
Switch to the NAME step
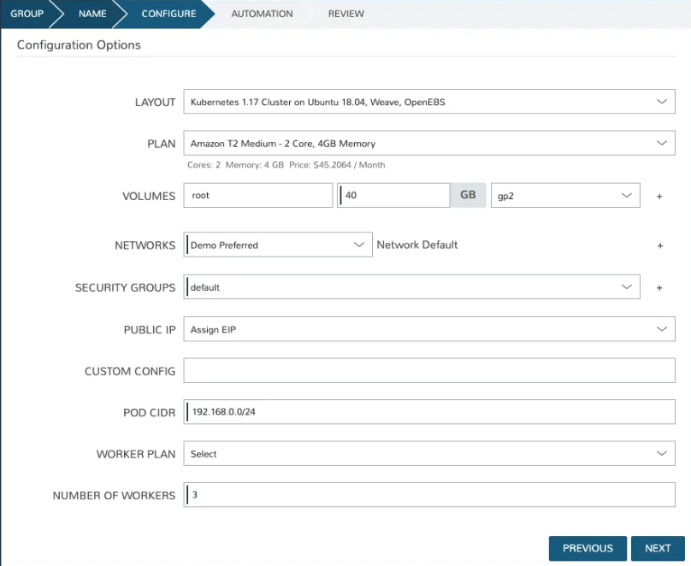point(92,14)
